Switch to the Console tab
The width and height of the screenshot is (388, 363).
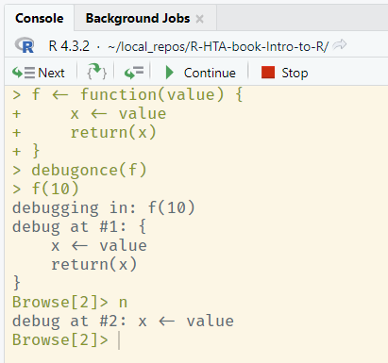pyautogui.click(x=40, y=18)
